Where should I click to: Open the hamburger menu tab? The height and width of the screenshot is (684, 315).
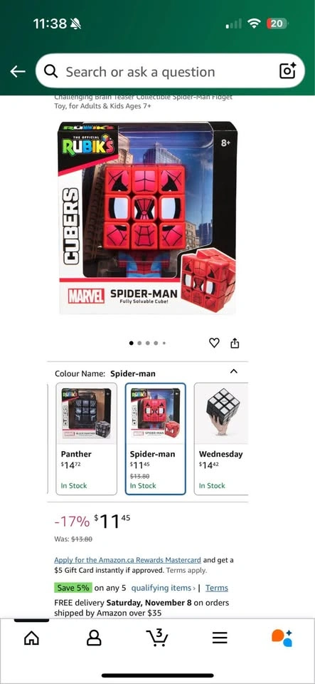[220, 638]
